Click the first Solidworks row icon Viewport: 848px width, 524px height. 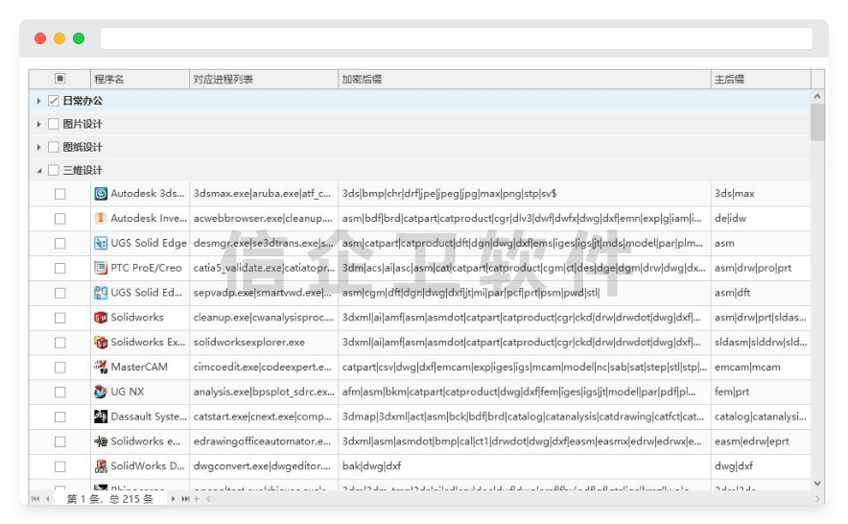click(101, 318)
